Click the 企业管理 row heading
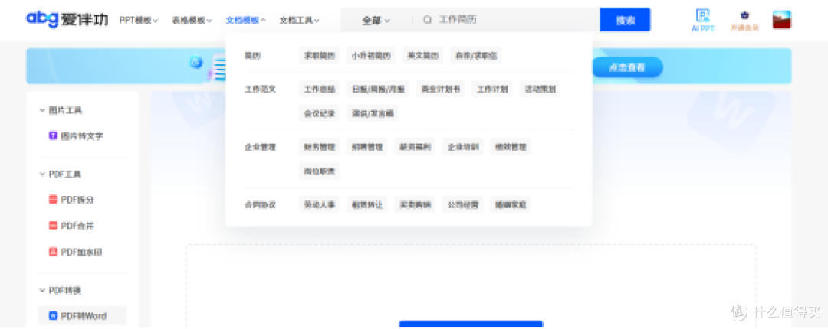This screenshot has width=828, height=329. point(261,147)
